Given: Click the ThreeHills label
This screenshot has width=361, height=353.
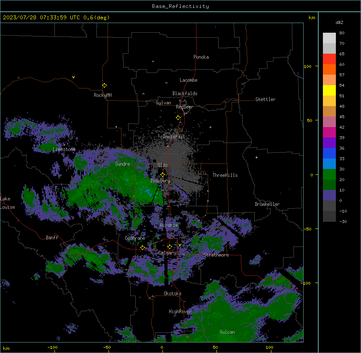Looking at the screenshot, I should pyautogui.click(x=225, y=175).
